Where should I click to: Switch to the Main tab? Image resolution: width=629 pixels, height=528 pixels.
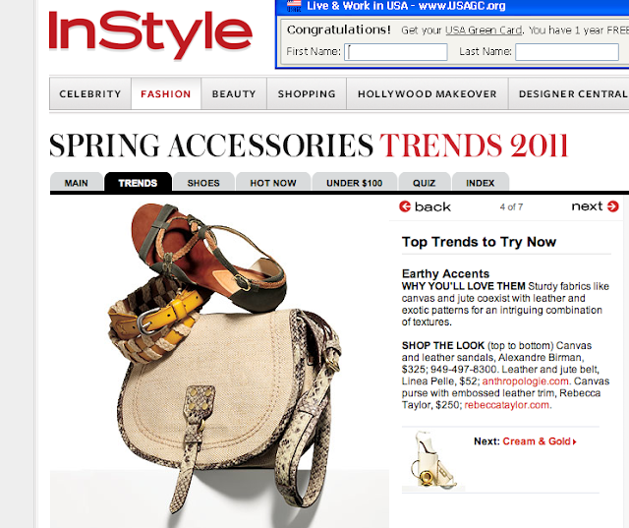click(x=77, y=183)
